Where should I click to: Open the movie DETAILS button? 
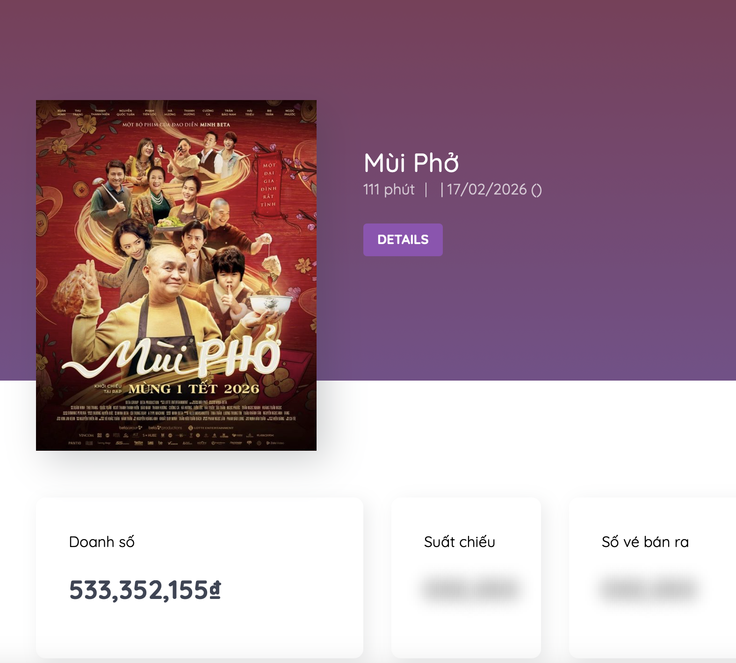point(403,240)
